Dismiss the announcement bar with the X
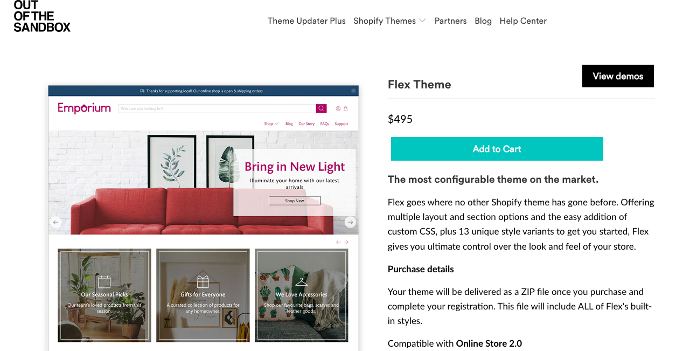Screen dimensions: 683x351 click(x=353, y=91)
